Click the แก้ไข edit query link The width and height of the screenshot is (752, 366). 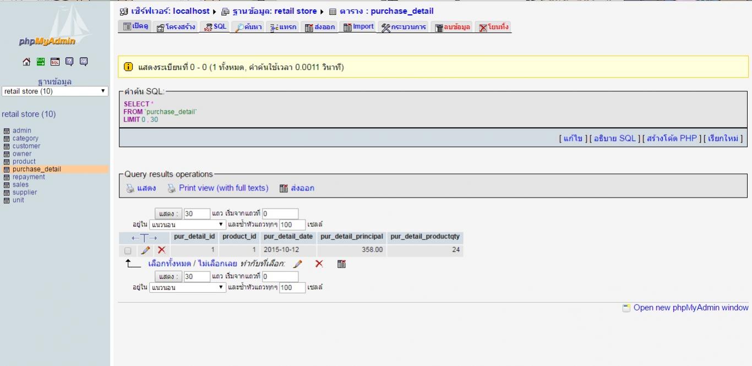(573, 139)
